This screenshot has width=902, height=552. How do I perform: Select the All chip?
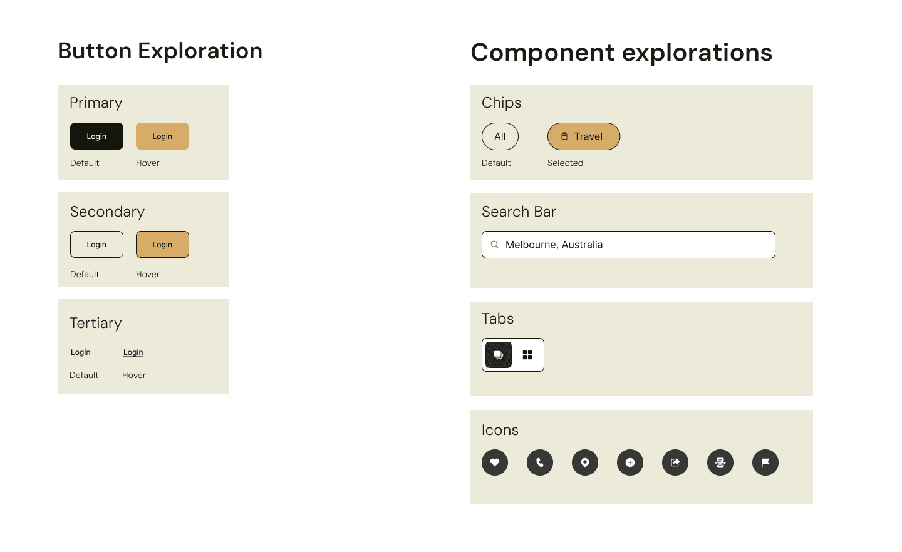click(500, 136)
